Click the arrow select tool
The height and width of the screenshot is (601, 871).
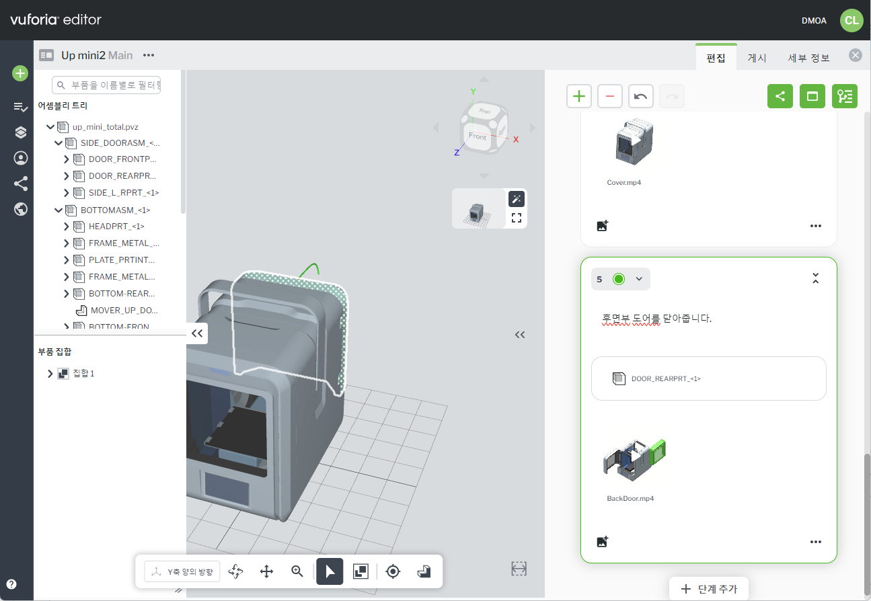pyautogui.click(x=330, y=571)
